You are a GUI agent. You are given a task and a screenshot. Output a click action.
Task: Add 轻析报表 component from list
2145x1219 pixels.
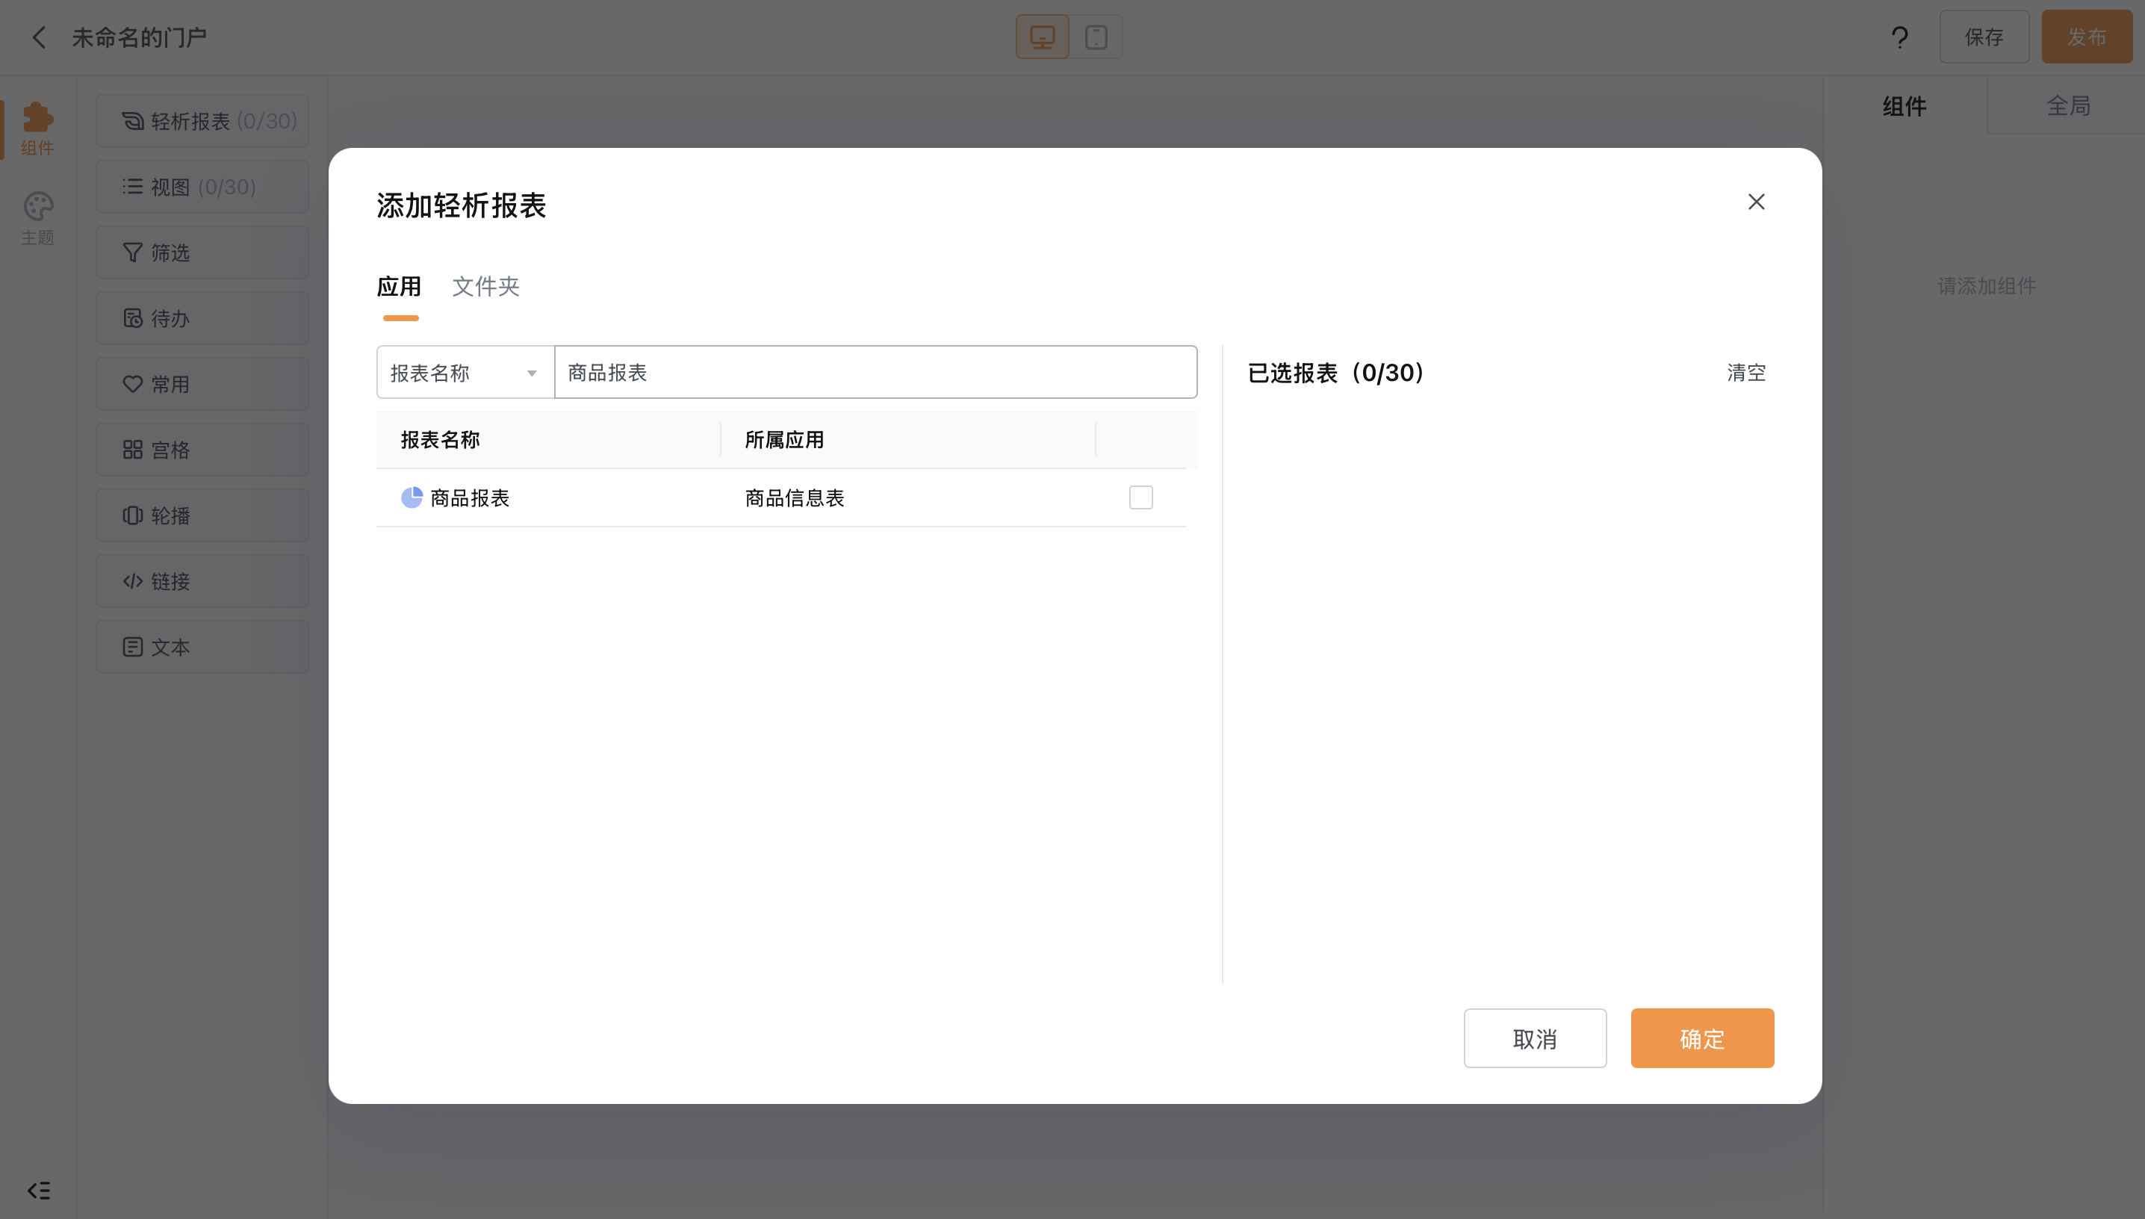202,122
